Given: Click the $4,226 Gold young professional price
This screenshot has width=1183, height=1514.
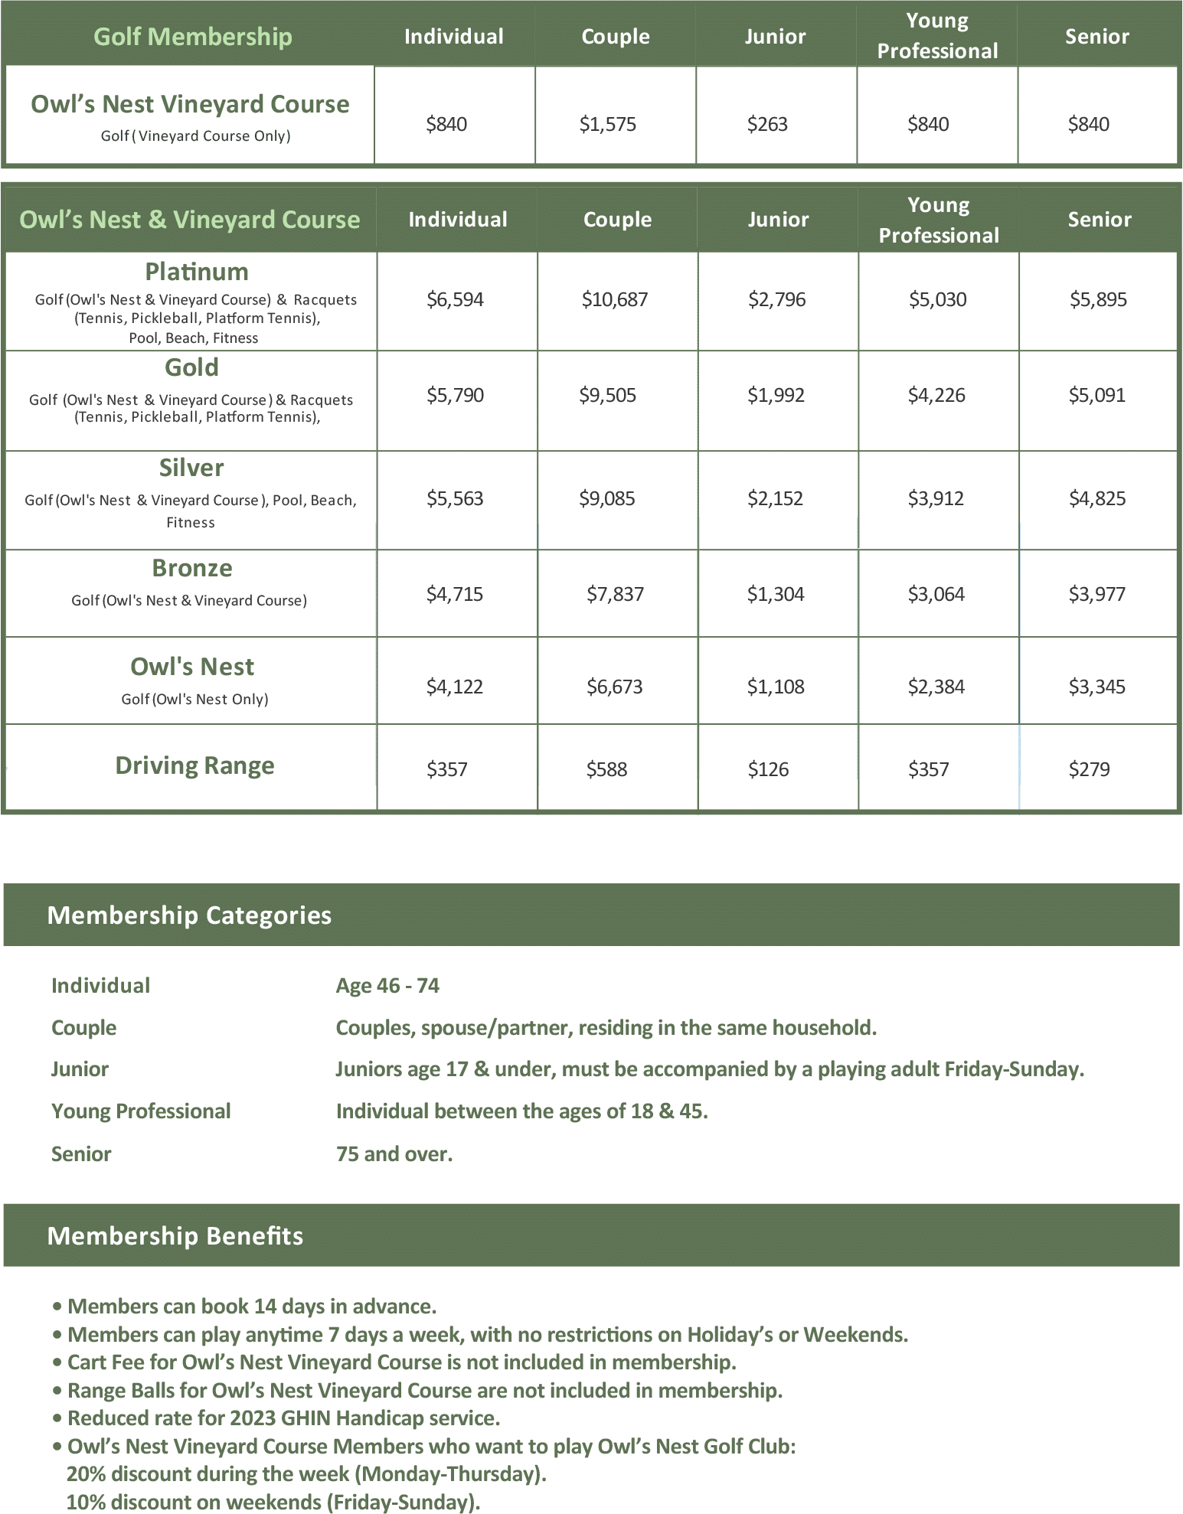Looking at the screenshot, I should 937,395.
